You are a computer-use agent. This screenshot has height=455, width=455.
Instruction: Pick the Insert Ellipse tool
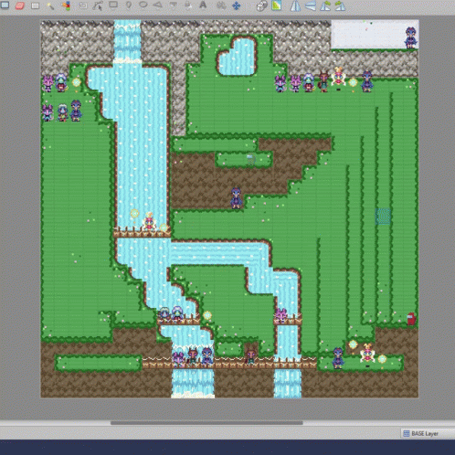pyautogui.click(x=143, y=5)
